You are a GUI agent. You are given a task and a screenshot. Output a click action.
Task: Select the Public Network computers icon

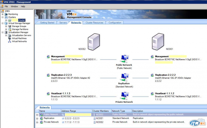point(124,59)
